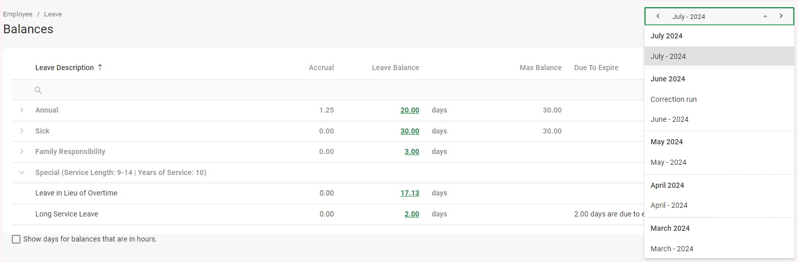Click the Employee breadcrumb link
This screenshot has height=262, width=798.
pyautogui.click(x=17, y=14)
